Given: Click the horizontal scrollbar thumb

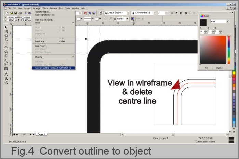Looking at the screenshot, I should [173, 134].
